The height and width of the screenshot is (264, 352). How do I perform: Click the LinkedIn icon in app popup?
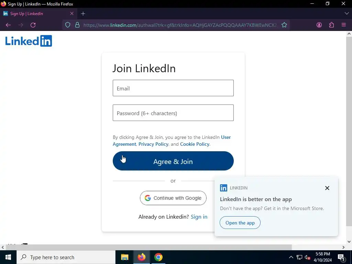[x=223, y=188]
